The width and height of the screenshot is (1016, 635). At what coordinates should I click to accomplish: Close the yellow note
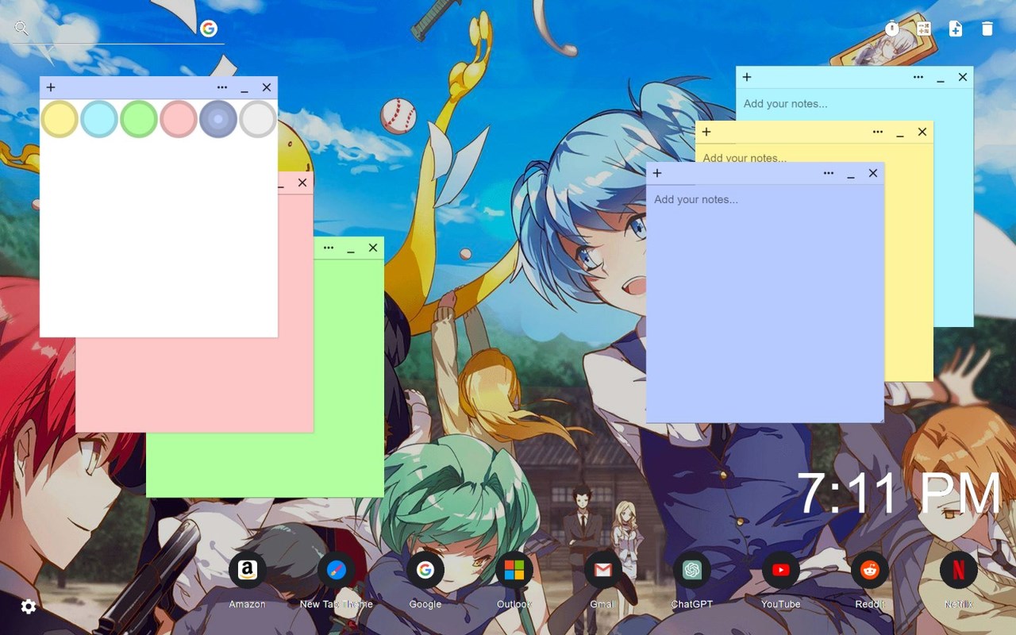922,132
